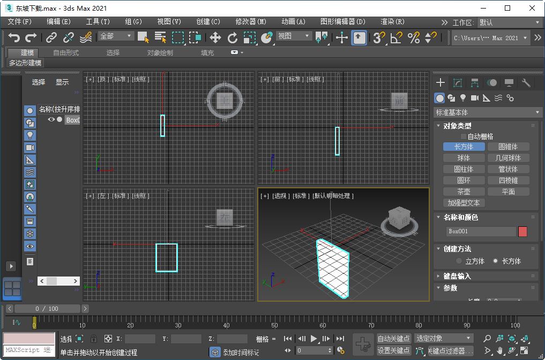Activate the Pan hand tool
This screenshot has height=360, width=545.
499,351
